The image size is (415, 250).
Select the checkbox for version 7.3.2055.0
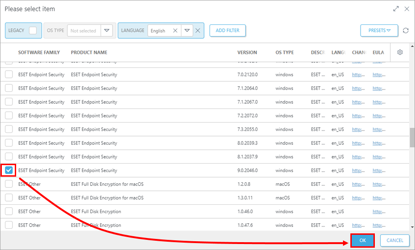[9, 129]
